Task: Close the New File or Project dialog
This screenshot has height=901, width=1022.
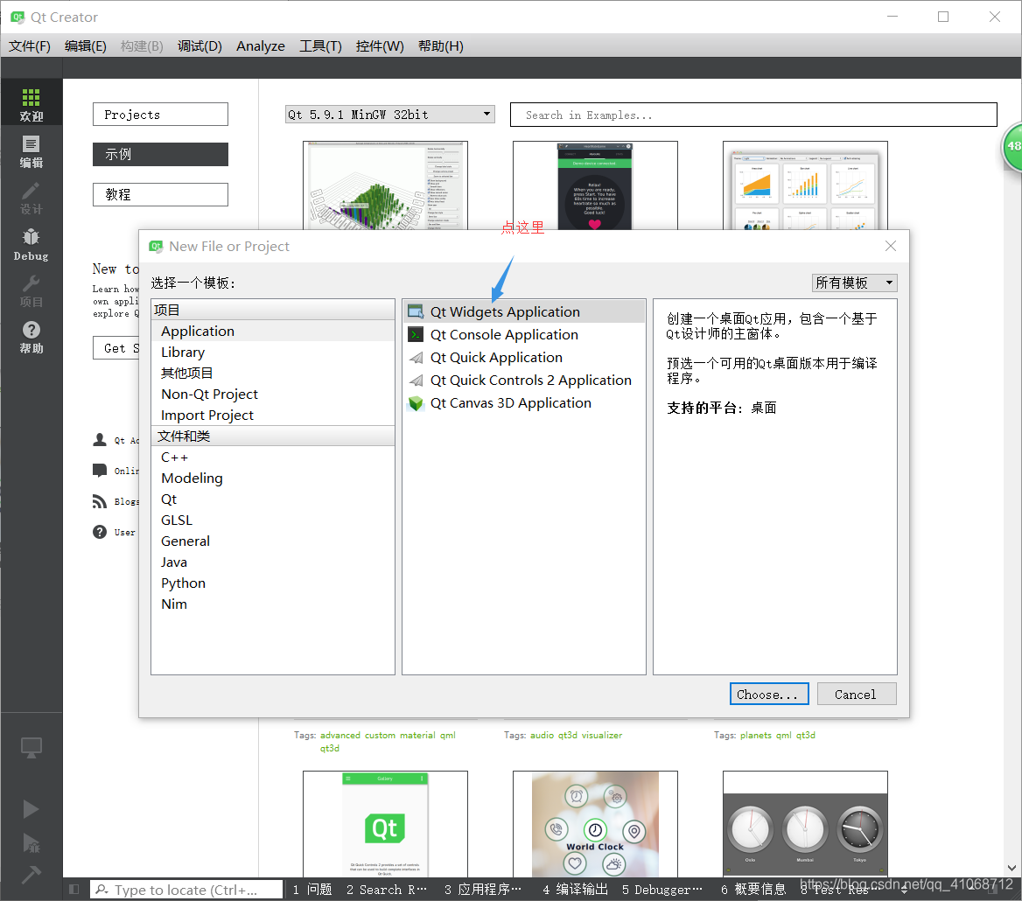Action: tap(891, 247)
